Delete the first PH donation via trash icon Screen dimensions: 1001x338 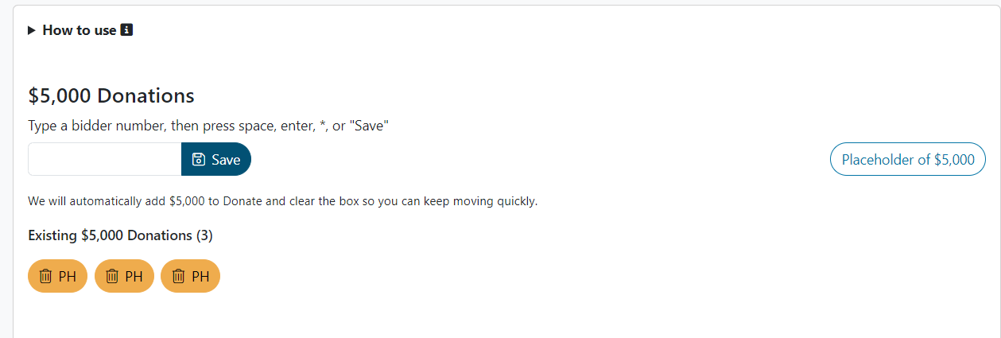click(x=45, y=276)
